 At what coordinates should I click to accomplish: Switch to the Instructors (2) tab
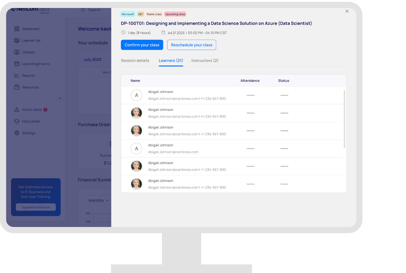coord(205,60)
